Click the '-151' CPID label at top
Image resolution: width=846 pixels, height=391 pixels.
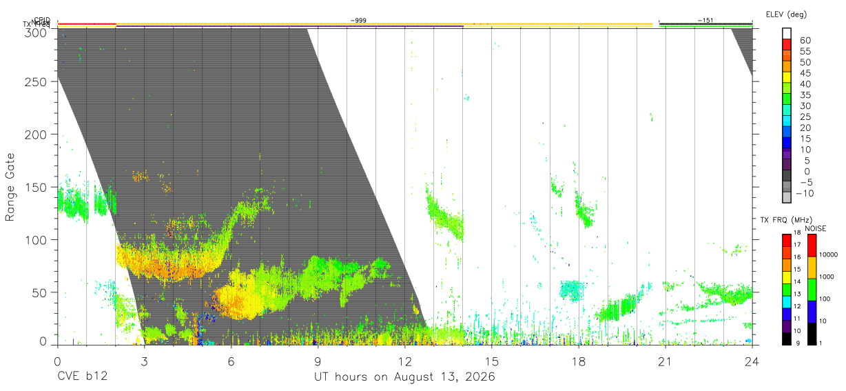(705, 21)
